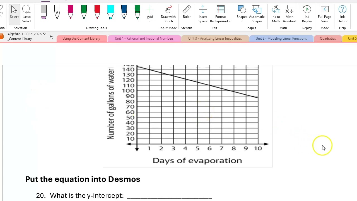The image size is (357, 201).
Task: Open the Quadratics section tab
Action: tap(328, 39)
